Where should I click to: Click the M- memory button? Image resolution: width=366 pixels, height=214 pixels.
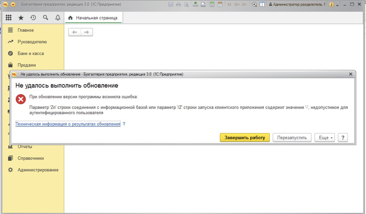244,5
